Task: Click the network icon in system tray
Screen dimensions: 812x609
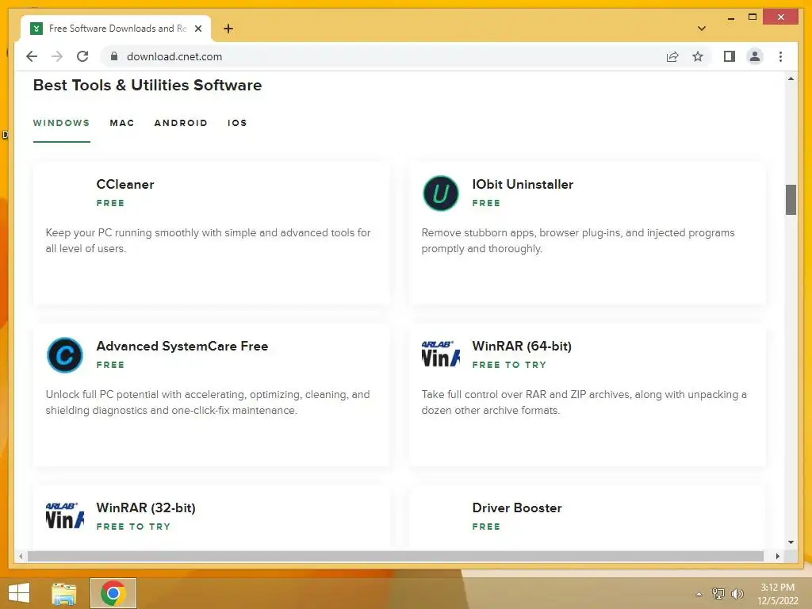Action: tap(718, 593)
